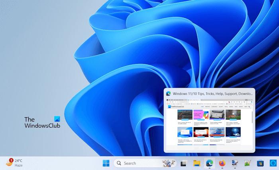The width and height of the screenshot is (279, 170).
Task: Open the blue ring Cortana icon
Action: [273, 163]
